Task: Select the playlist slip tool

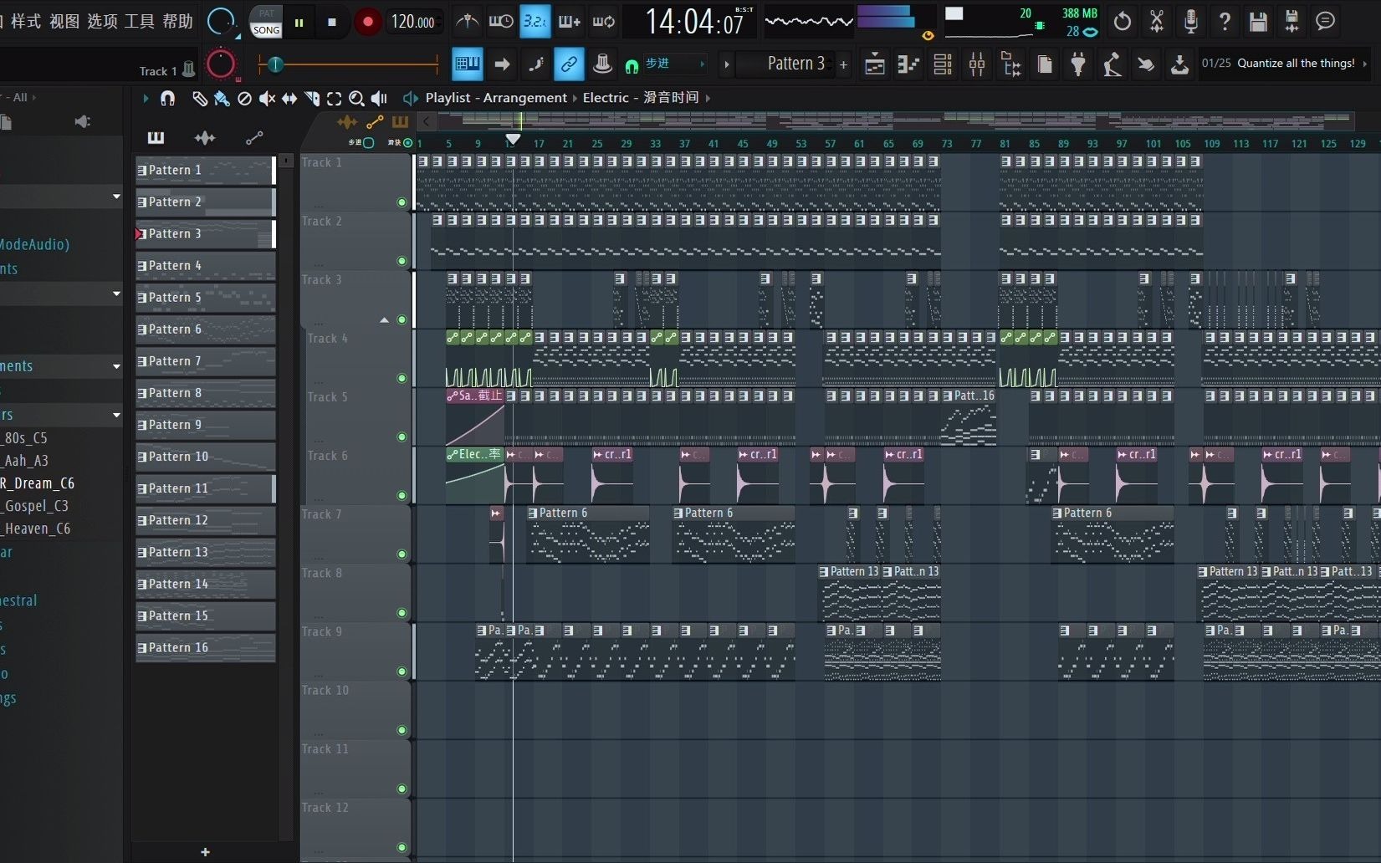Action: click(289, 99)
